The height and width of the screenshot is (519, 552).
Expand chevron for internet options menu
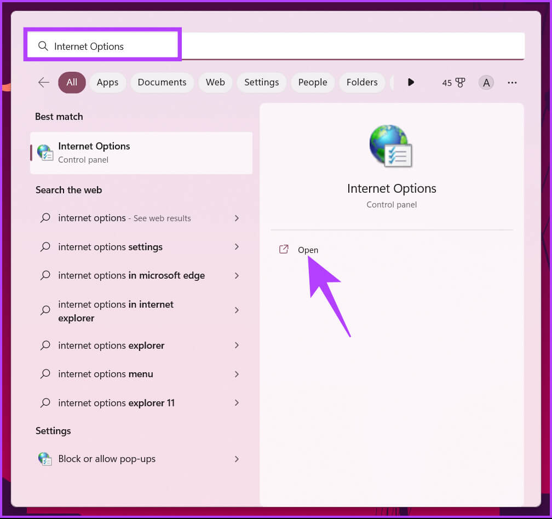(x=237, y=374)
